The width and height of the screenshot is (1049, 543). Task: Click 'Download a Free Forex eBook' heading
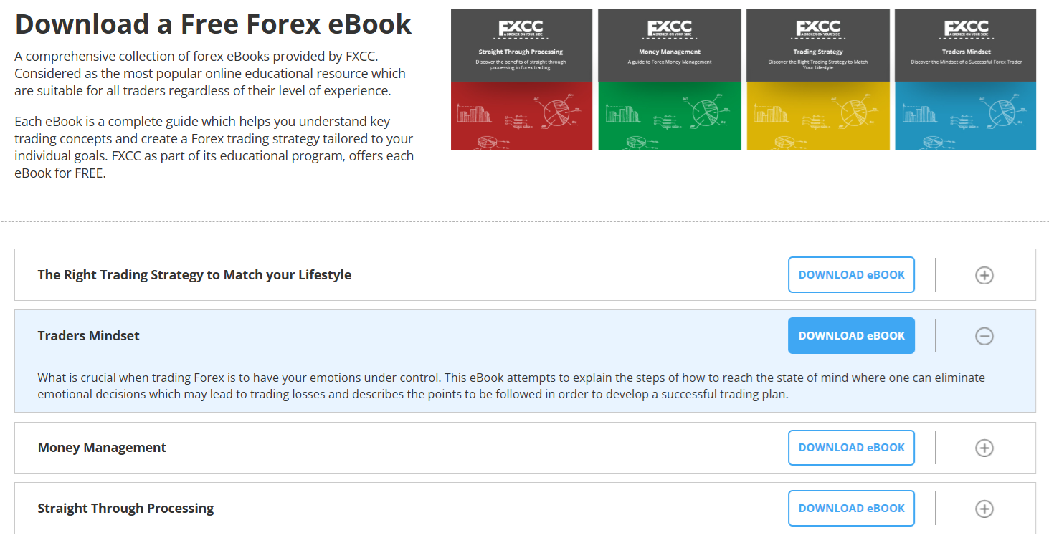pyautogui.click(x=214, y=24)
